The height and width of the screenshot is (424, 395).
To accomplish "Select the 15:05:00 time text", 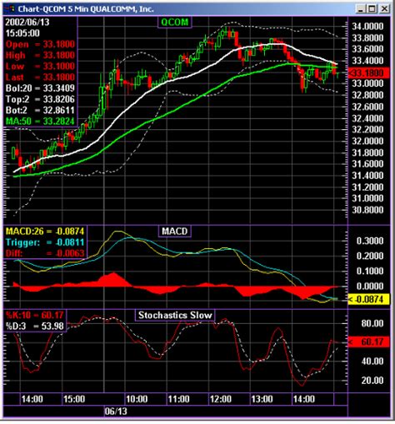I will 22,33.
